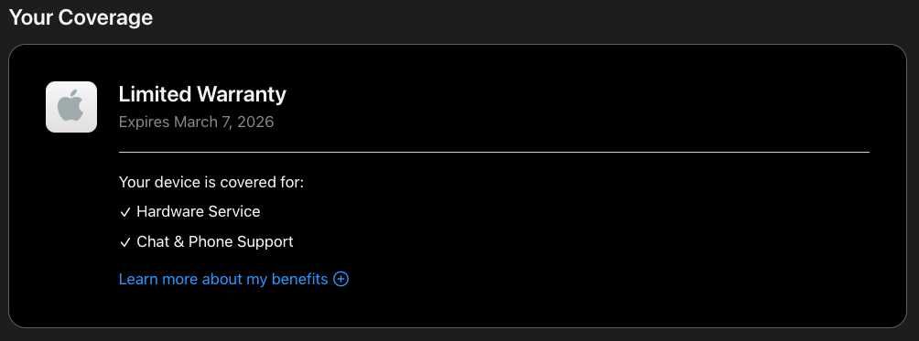Click the Expires March 7, 2026 text

(x=197, y=123)
